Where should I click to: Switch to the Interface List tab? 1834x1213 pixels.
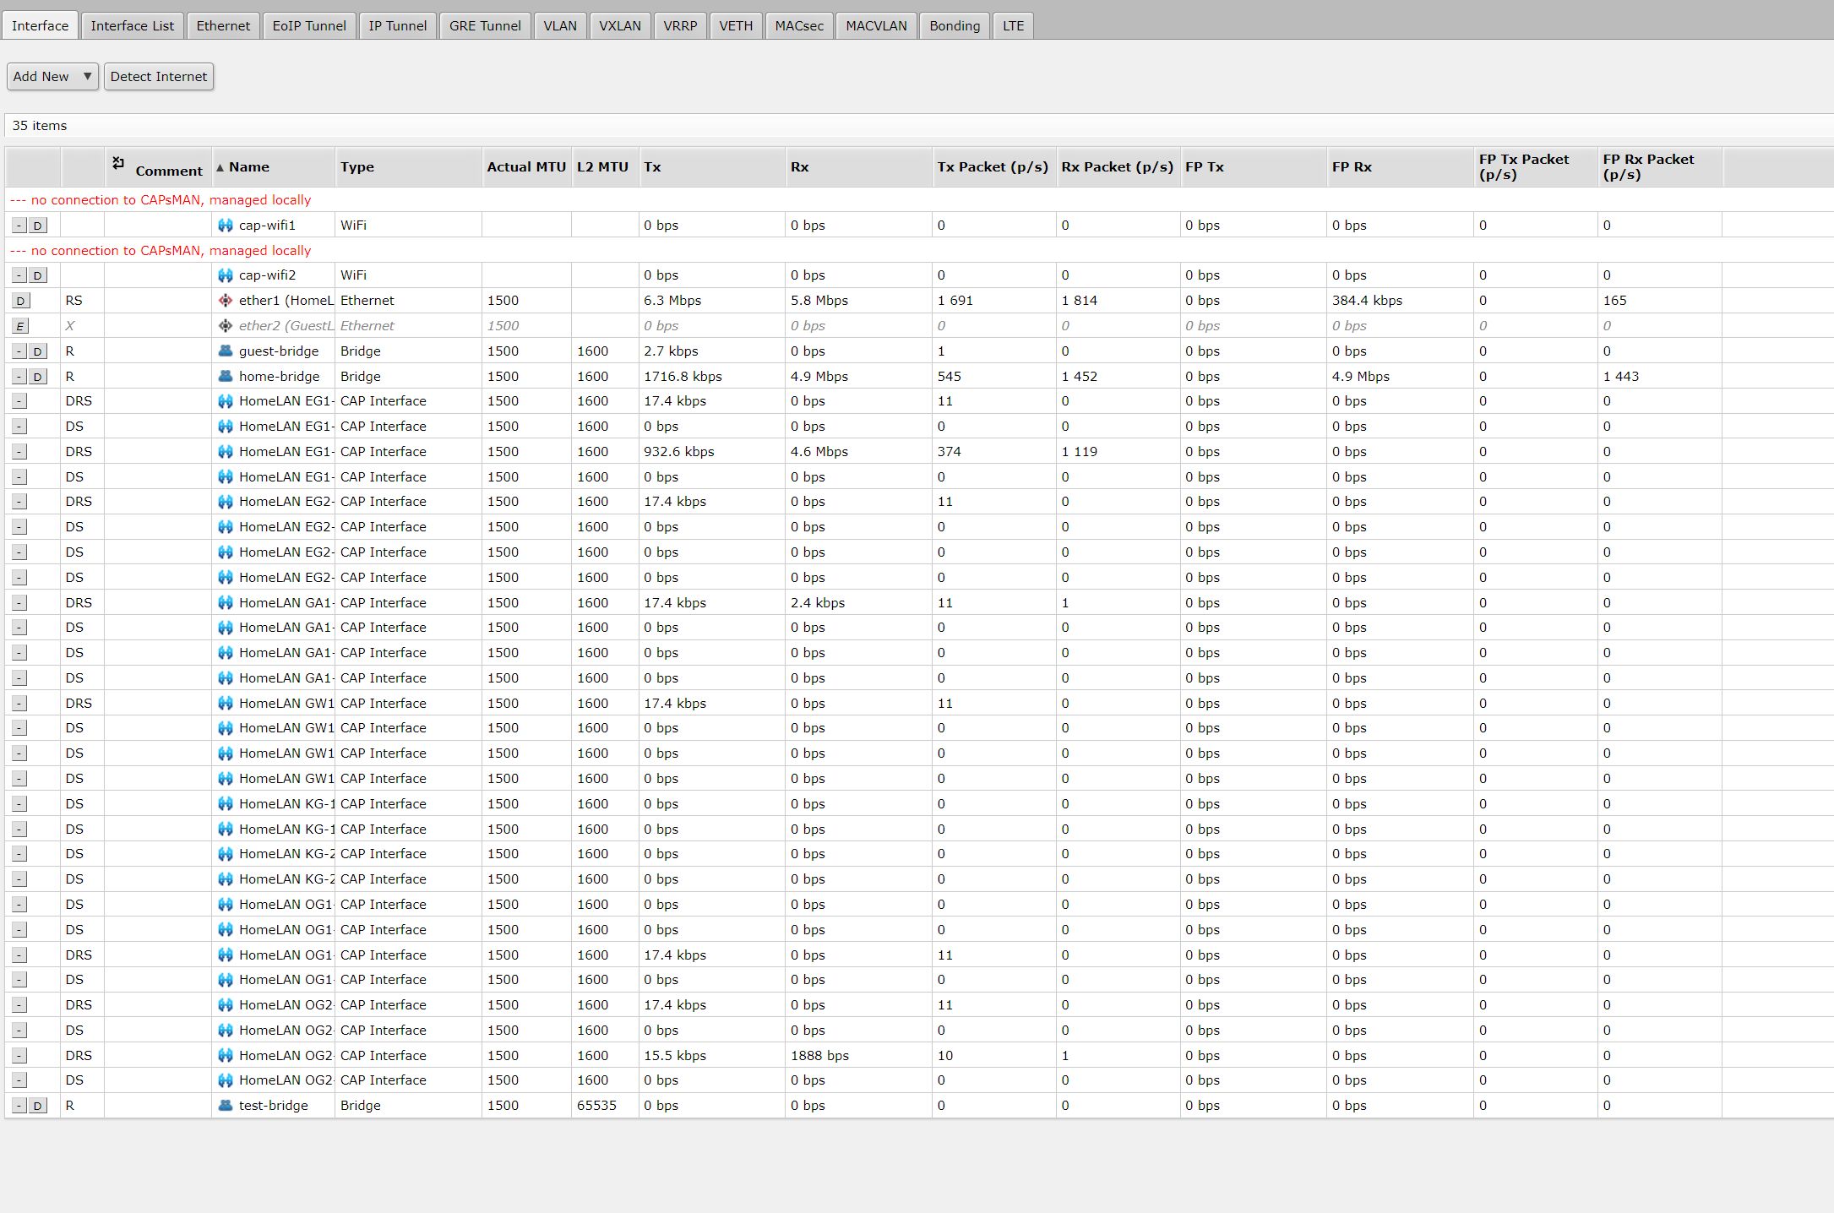(132, 25)
